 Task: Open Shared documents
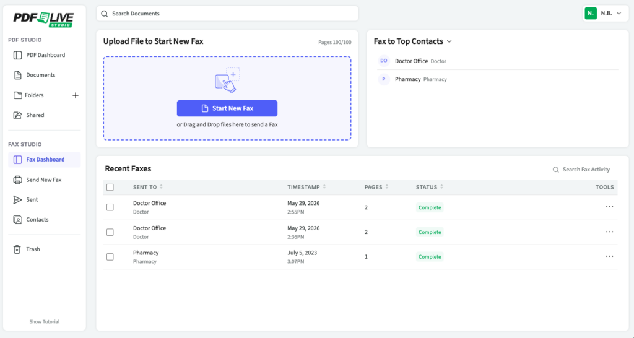(45, 115)
